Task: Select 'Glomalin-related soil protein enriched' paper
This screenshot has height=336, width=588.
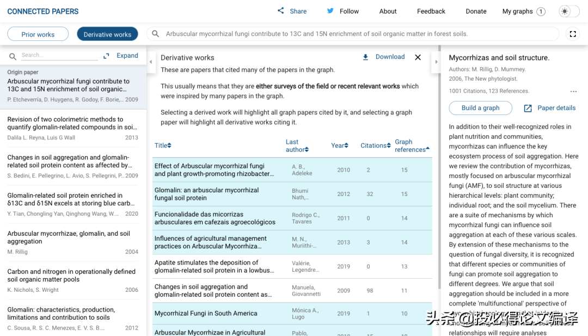Action: point(72,204)
